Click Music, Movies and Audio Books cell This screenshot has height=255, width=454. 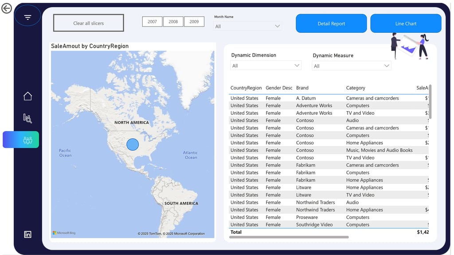pyautogui.click(x=380, y=151)
